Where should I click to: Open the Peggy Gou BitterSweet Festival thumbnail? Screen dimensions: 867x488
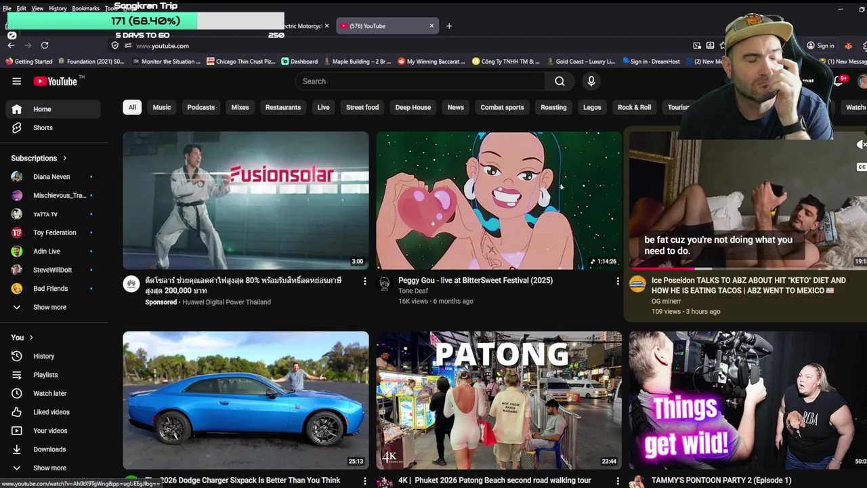(499, 201)
